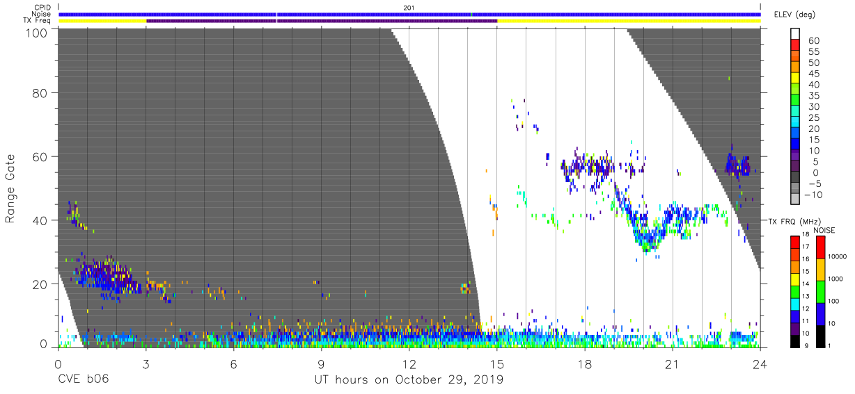Click the Range Gate axis title
This screenshot has width=855, height=394.
pos(10,188)
